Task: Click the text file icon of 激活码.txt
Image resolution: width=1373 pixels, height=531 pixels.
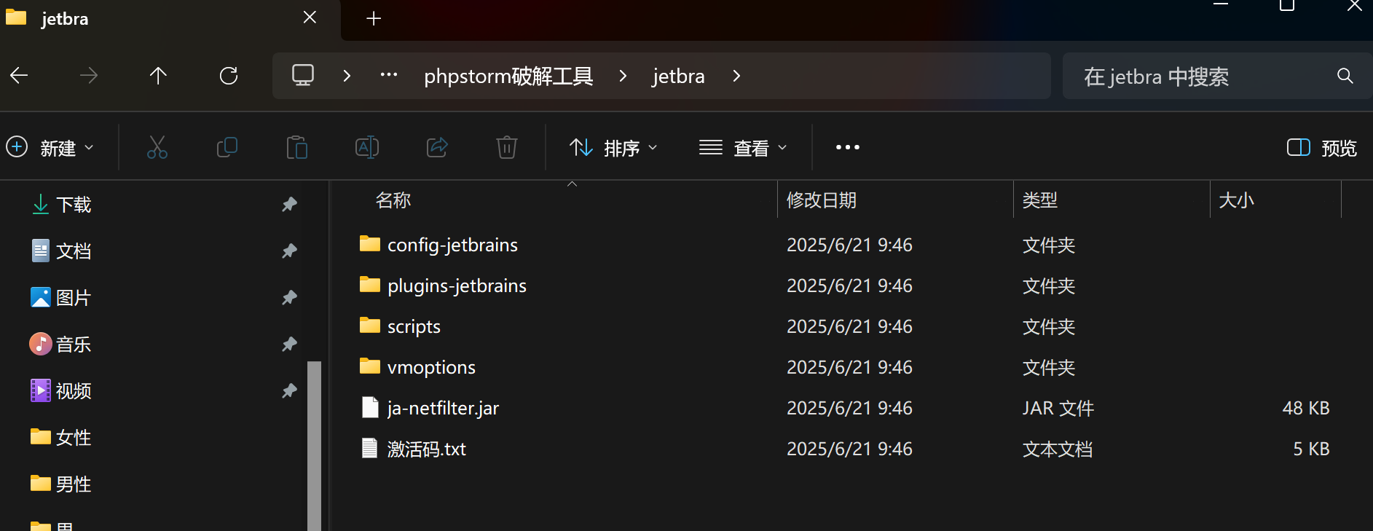Action: 370,448
